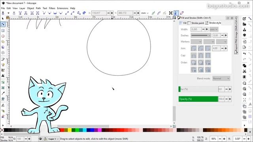Switch to the Fill tab
Screen dimensions: 253x142
pyautogui.click(x=183, y=23)
